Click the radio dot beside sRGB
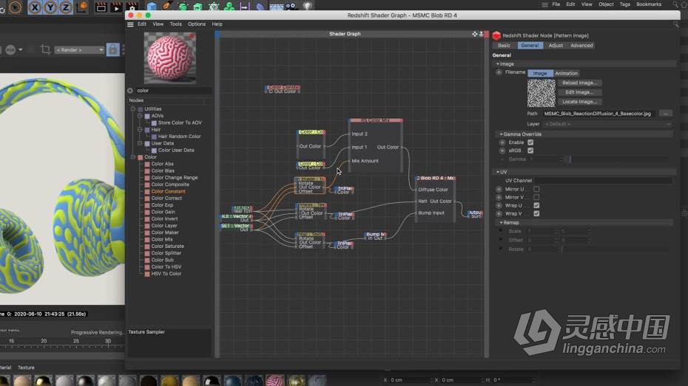 (x=502, y=151)
